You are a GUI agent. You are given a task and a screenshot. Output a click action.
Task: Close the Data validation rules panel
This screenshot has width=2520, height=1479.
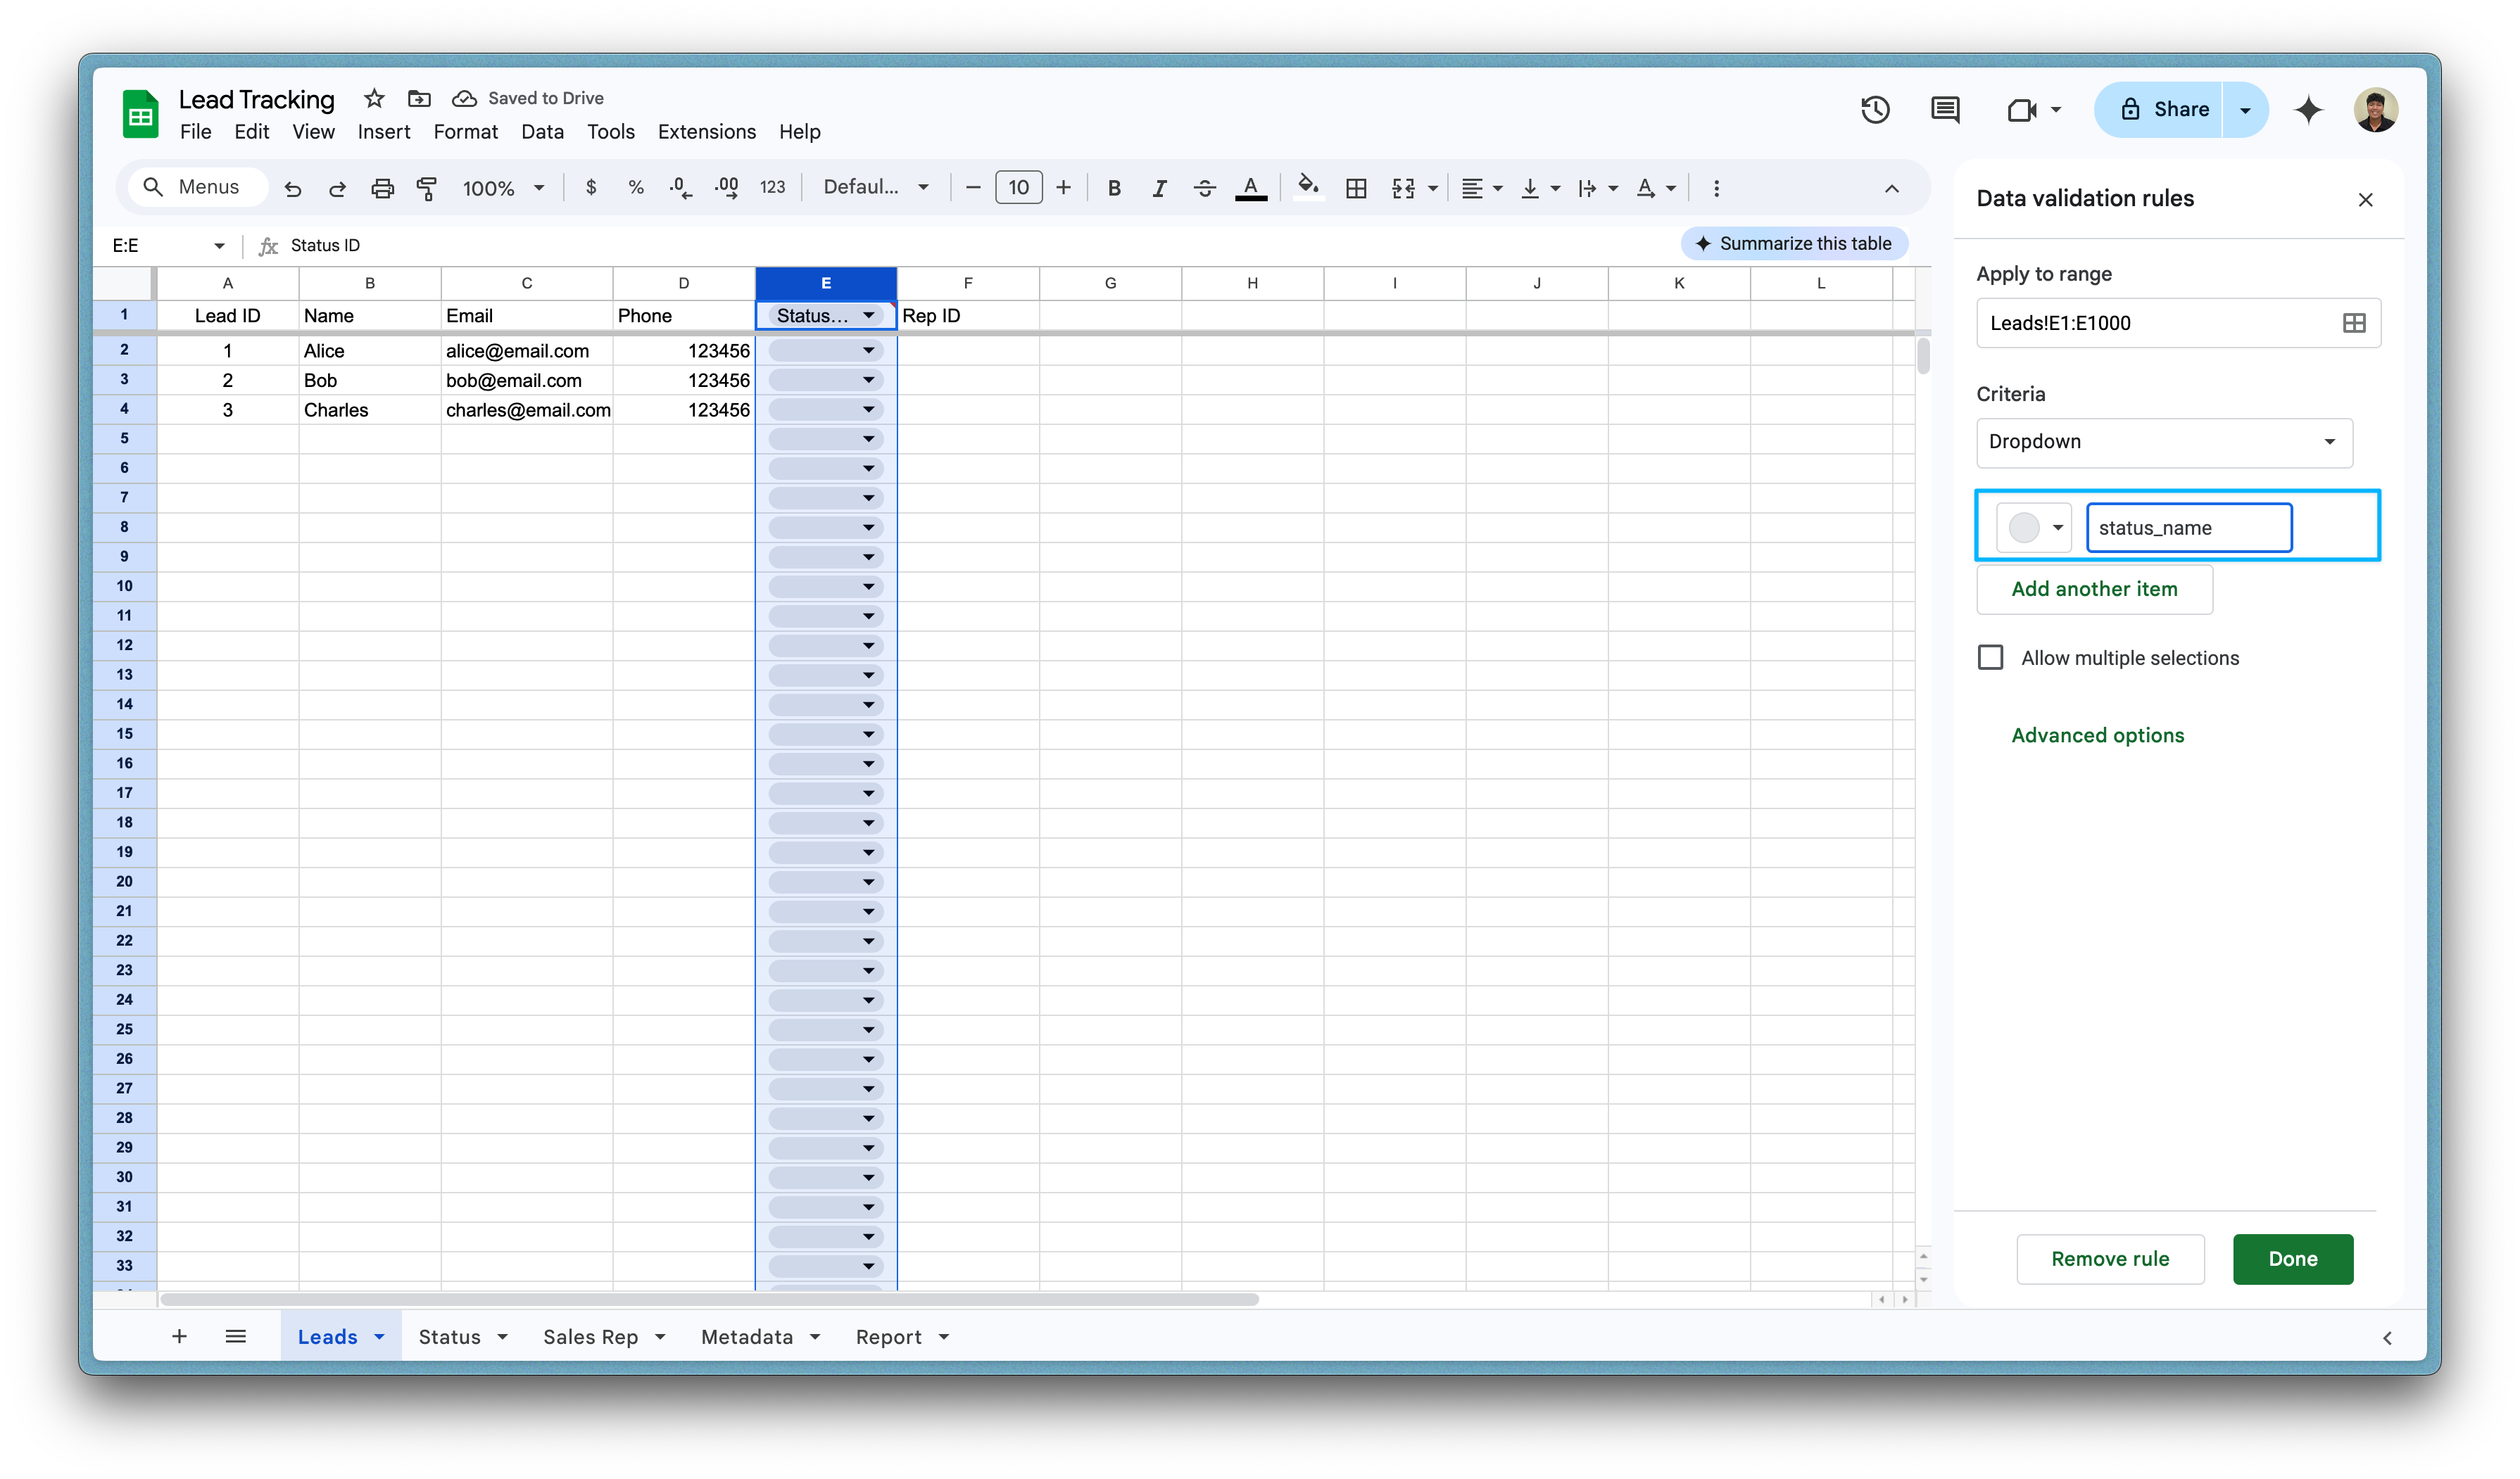click(x=2365, y=200)
